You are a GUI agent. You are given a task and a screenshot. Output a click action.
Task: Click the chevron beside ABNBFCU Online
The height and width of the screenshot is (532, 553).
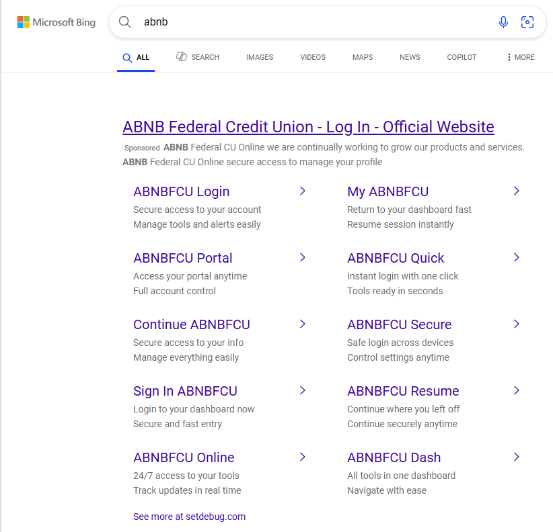pyautogui.click(x=302, y=457)
